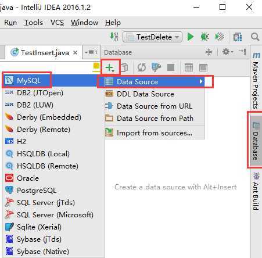Image resolution: width=262 pixels, height=258 pixels.
Task: Select Sybase (jTds) entry
Action: [x=54, y=239]
